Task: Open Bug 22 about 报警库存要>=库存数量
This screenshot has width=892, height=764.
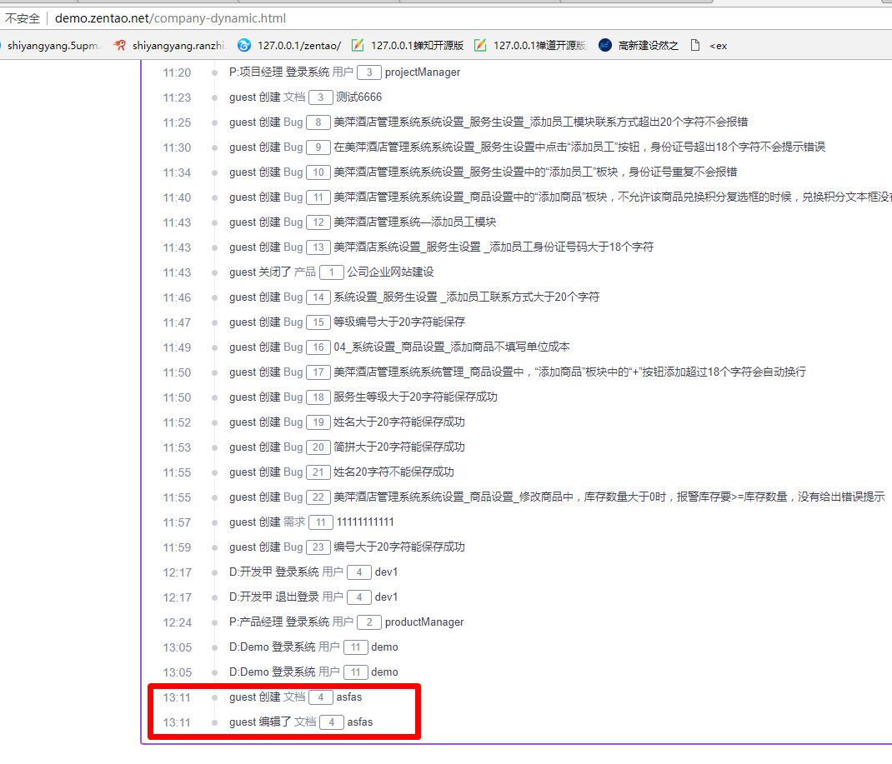Action: point(609,497)
